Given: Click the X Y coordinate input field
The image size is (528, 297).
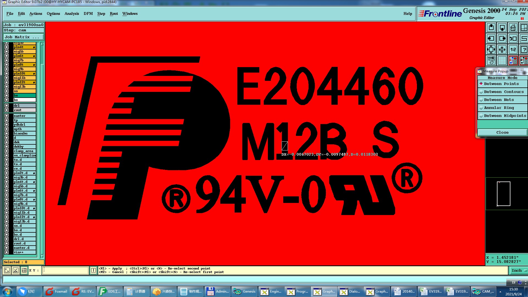Looking at the screenshot, I should tap(65, 270).
